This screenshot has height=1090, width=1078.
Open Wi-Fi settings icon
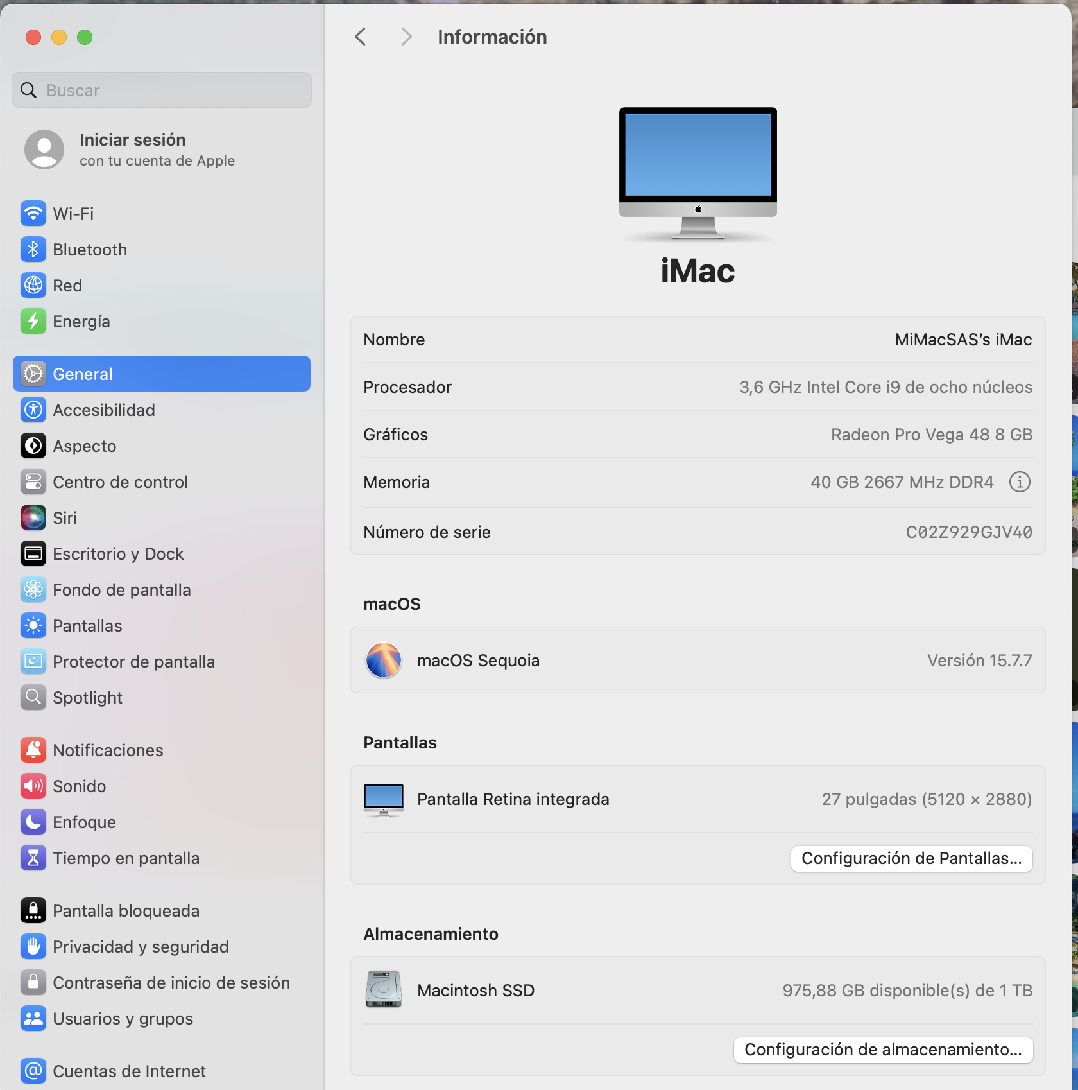click(x=33, y=214)
